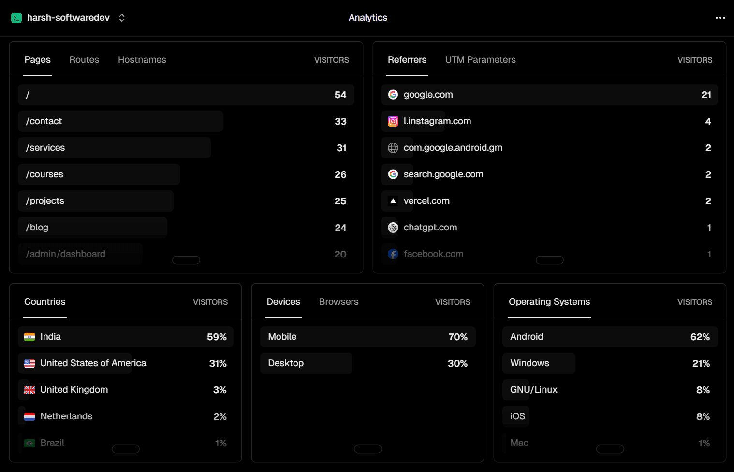Viewport: 734px width, 472px height.
Task: Select the /admin/dashboard page row
Action: [186, 254]
